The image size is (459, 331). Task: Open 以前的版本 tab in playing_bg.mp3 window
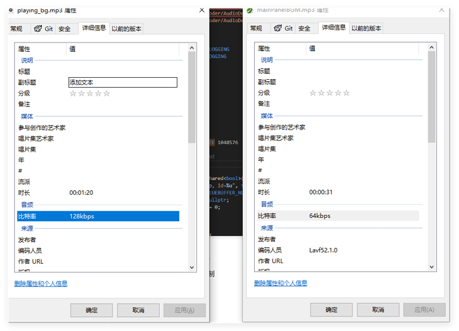pos(126,29)
